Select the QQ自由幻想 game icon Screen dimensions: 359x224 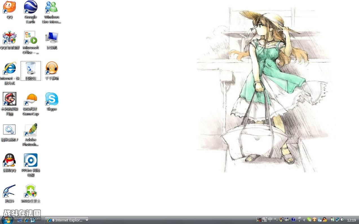point(10,40)
